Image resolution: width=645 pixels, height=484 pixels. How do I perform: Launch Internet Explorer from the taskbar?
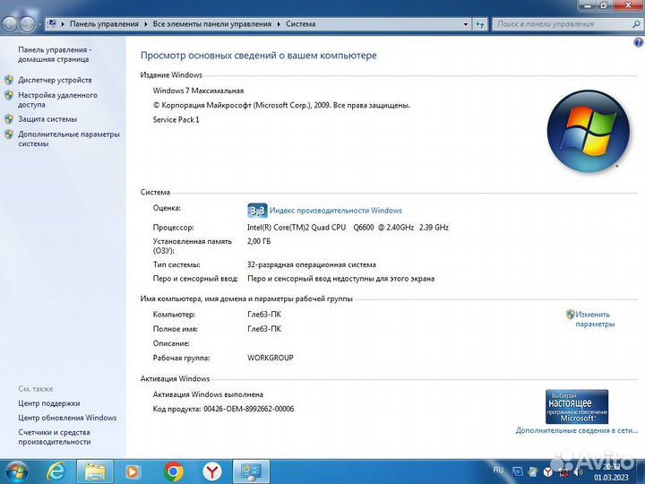[x=56, y=471]
